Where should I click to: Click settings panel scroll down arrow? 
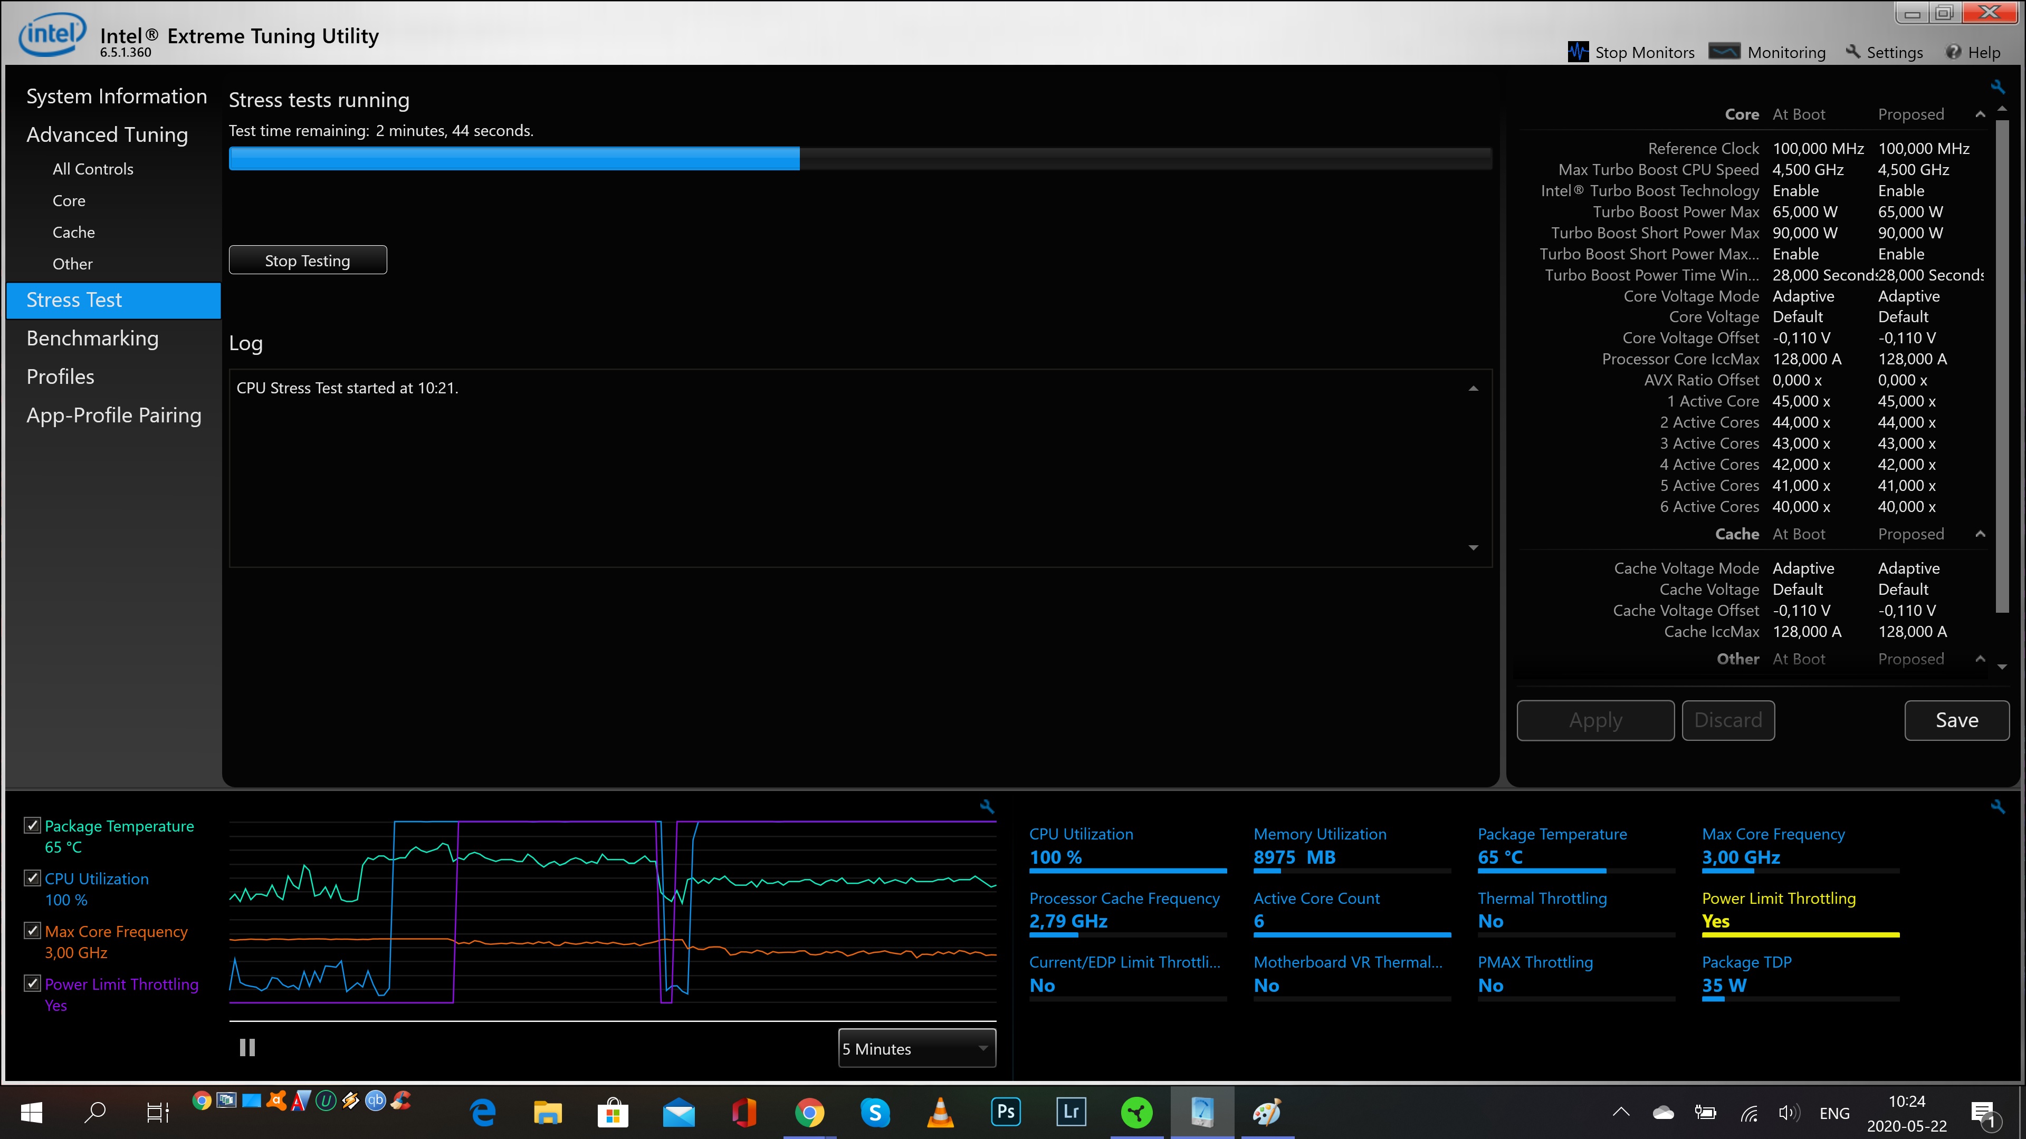coord(2002,667)
